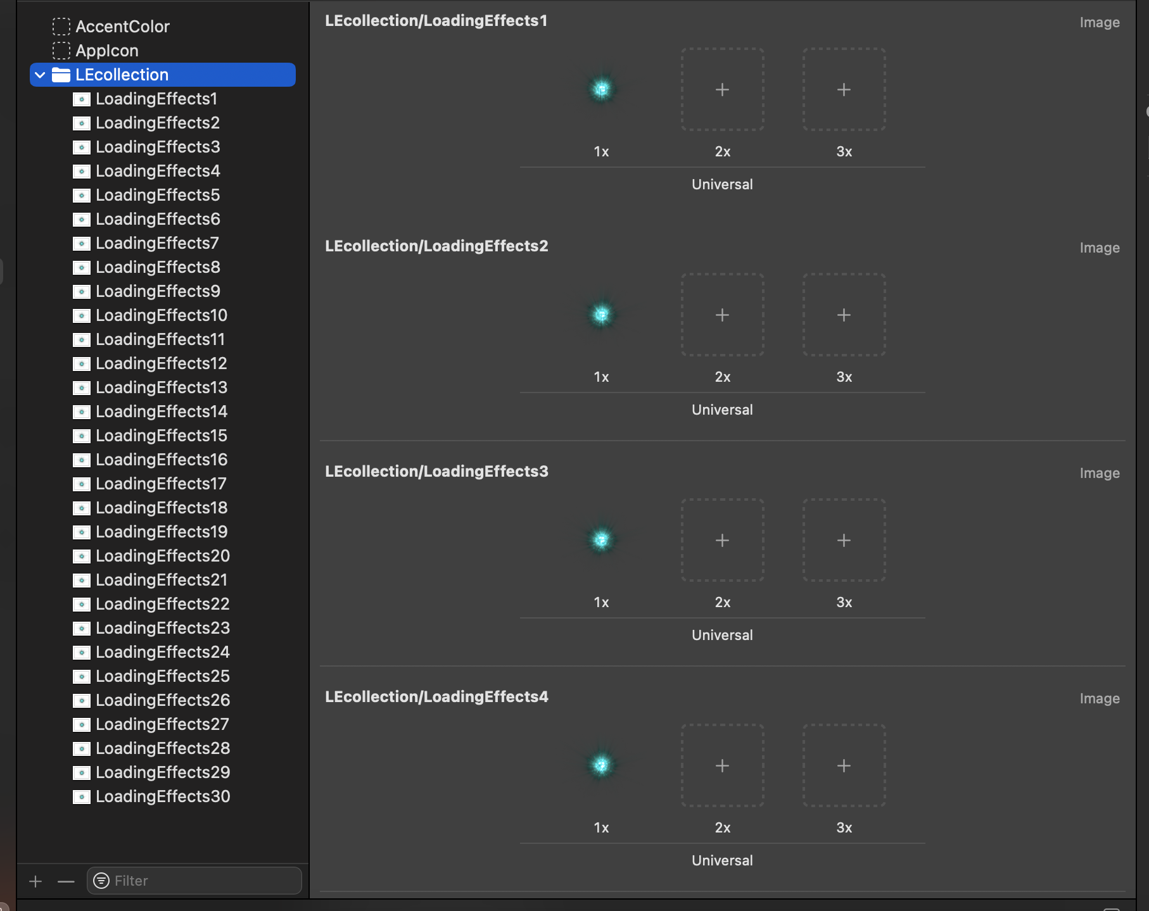Click the image icon next to LoadingEffects13

(81, 387)
